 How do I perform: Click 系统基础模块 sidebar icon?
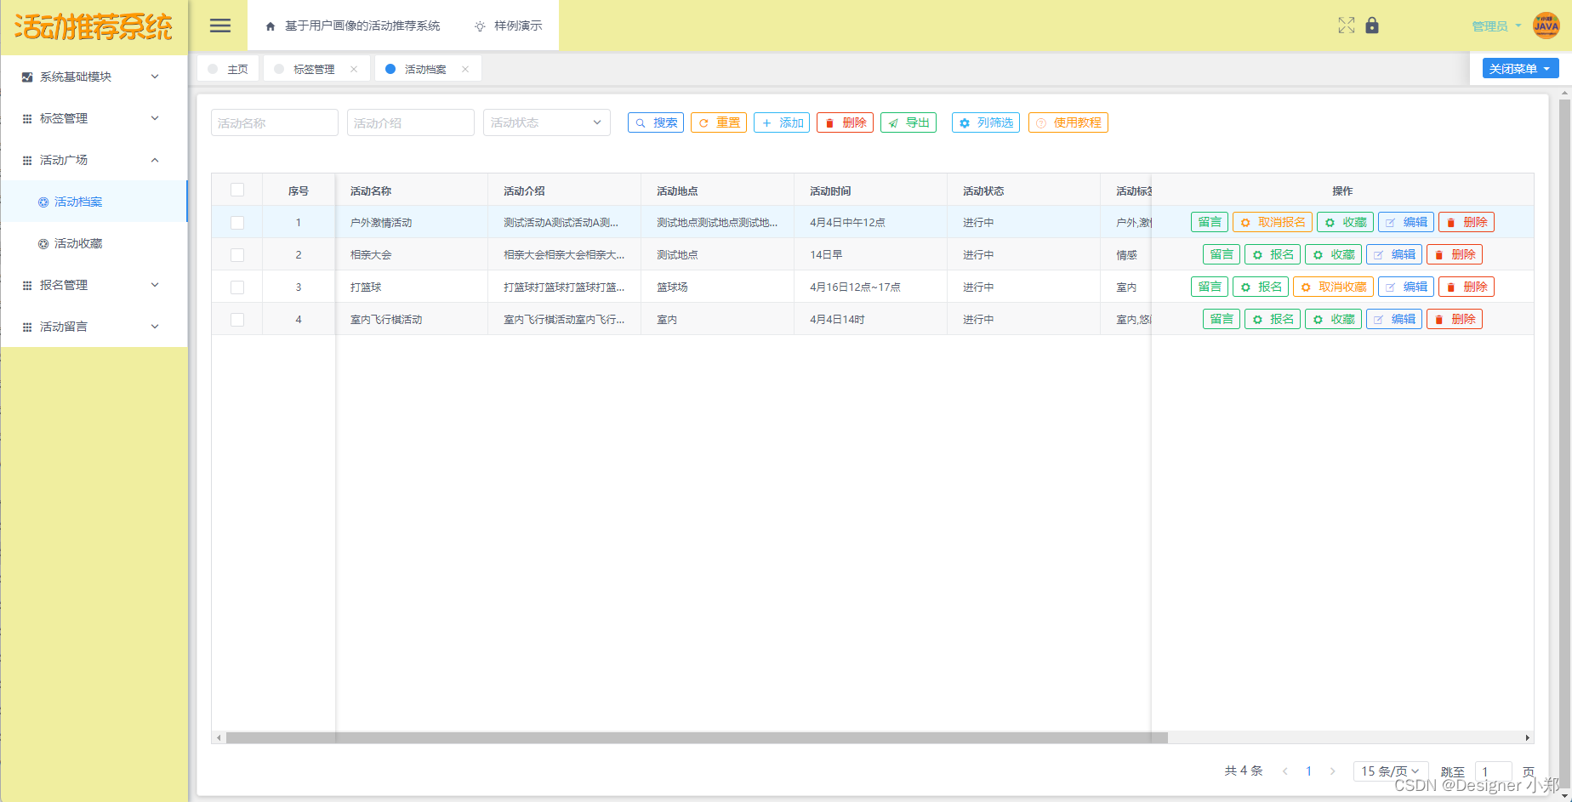pos(27,77)
